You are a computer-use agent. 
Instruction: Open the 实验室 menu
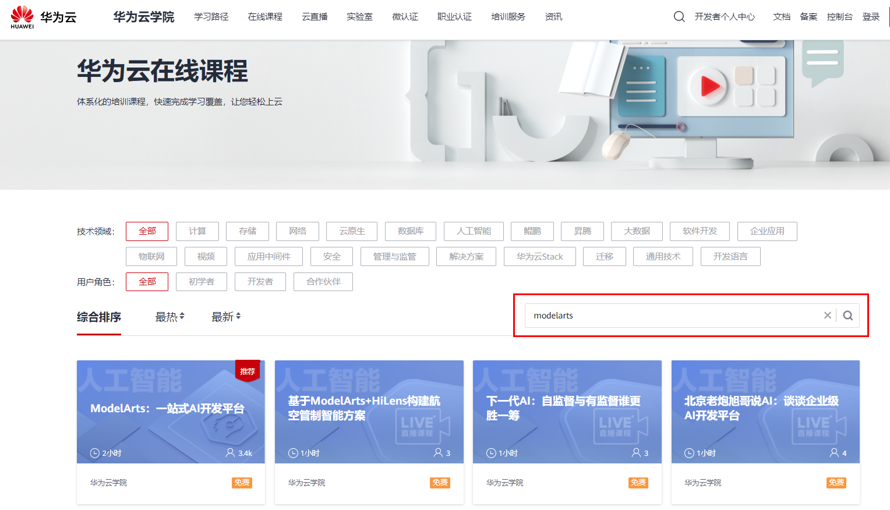pos(359,17)
